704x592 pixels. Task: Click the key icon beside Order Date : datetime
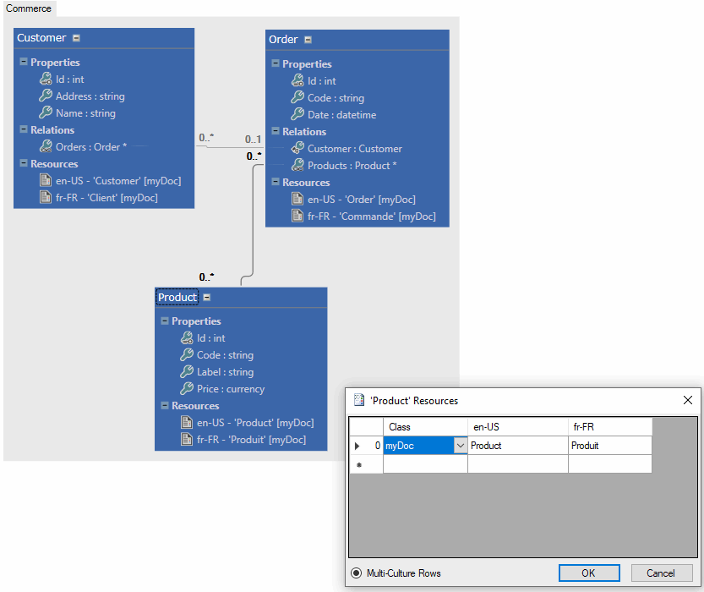[297, 114]
